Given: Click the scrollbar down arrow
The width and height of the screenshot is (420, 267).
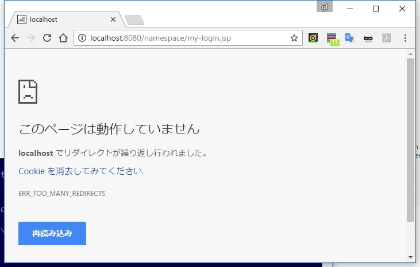Looking at the screenshot, I should 410,257.
